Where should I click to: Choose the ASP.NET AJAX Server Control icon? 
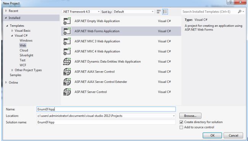tap(67, 72)
